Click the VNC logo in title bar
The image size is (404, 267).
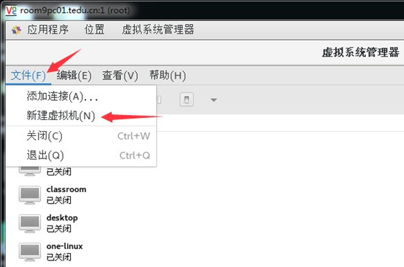click(x=11, y=10)
